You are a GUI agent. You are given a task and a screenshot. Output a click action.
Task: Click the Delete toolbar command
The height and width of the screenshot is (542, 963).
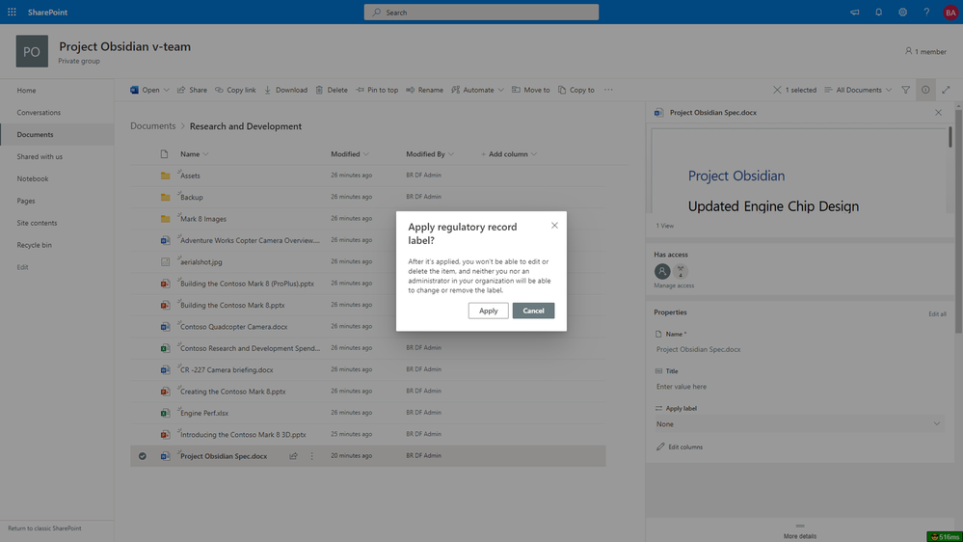pos(332,90)
